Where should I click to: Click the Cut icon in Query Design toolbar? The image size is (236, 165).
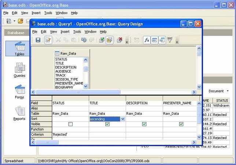(x=58, y=40)
